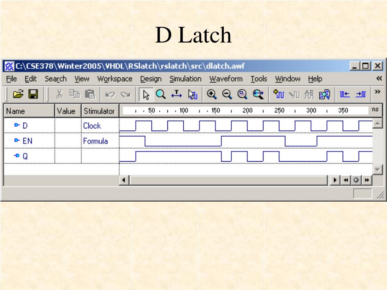This screenshot has width=387, height=290.
Task: Select the arrow pointer Select mode tool
Action: coord(146,94)
